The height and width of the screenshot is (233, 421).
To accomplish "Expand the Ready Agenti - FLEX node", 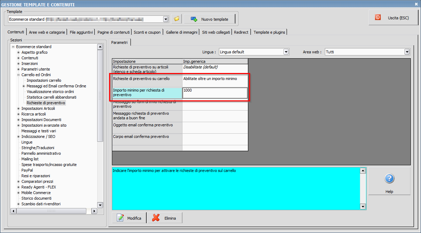I will point(18,187).
